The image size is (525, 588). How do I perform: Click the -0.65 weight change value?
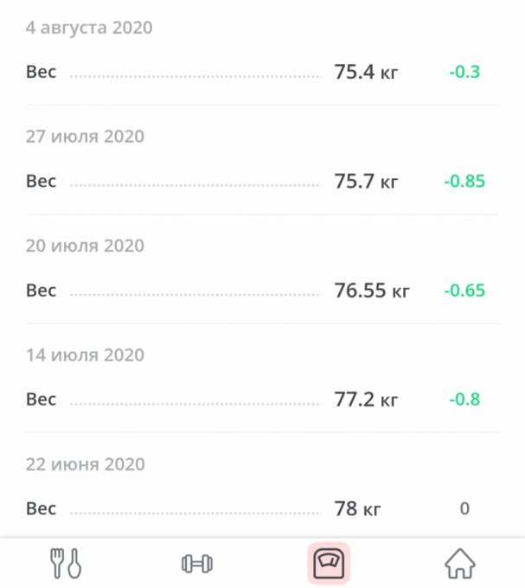pyautogui.click(x=464, y=291)
